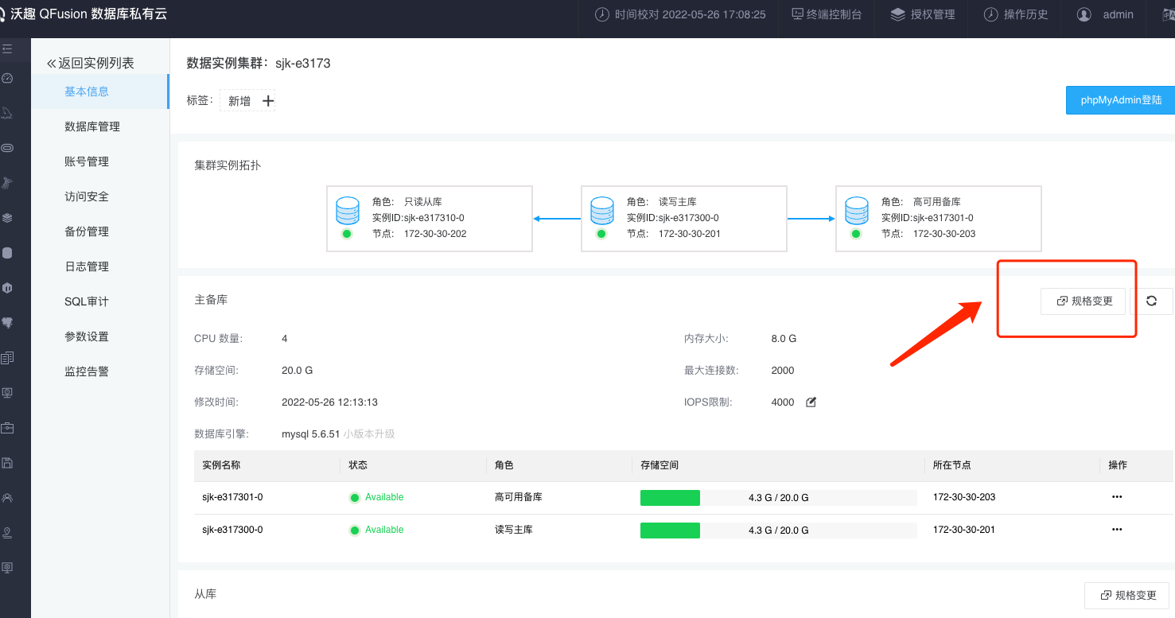The image size is (1175, 618).
Task: Click the 只读从库 database node icon
Action: pyautogui.click(x=347, y=211)
